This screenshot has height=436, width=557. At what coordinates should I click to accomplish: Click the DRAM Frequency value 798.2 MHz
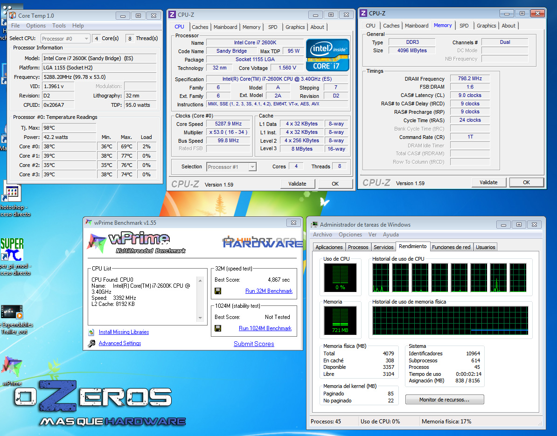point(470,78)
